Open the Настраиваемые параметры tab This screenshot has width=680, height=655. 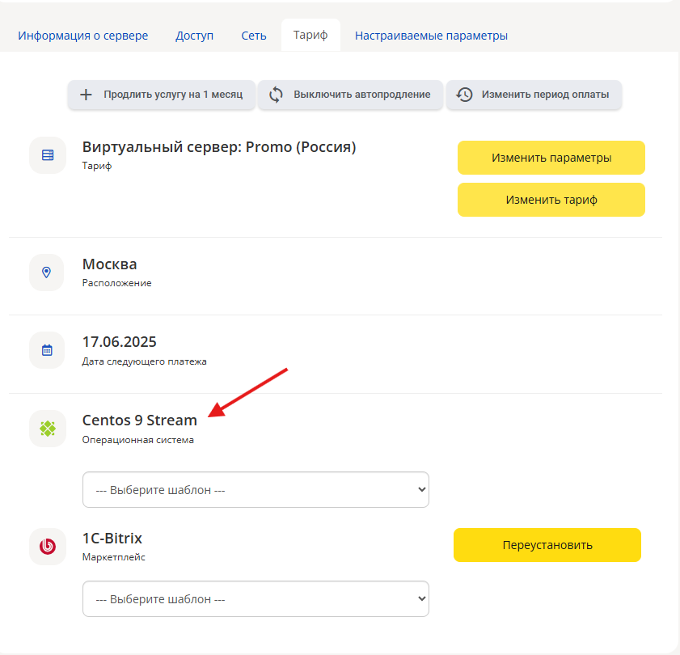(x=432, y=36)
